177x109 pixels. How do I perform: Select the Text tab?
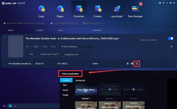(64, 85)
